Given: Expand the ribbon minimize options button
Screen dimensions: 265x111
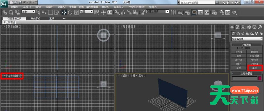Looking at the screenshot, I should [x=64, y=18].
